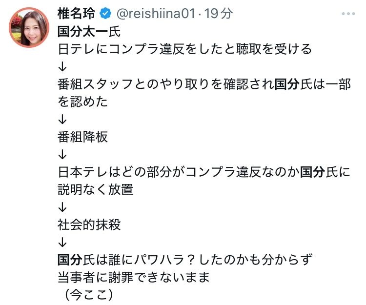The height and width of the screenshot is (305, 366).
Task: Click the text を認めた
Action: (82, 102)
